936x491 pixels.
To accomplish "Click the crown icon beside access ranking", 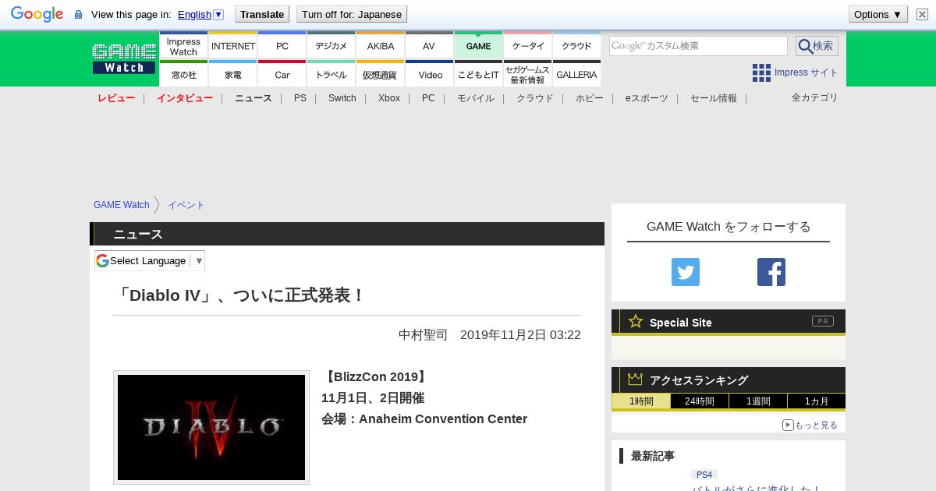I will click(x=636, y=379).
